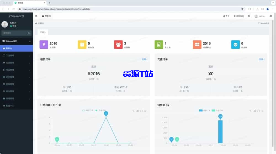
Task: Open 查看 link on 充值订单 panel
Action: pyautogui.click(x=262, y=59)
